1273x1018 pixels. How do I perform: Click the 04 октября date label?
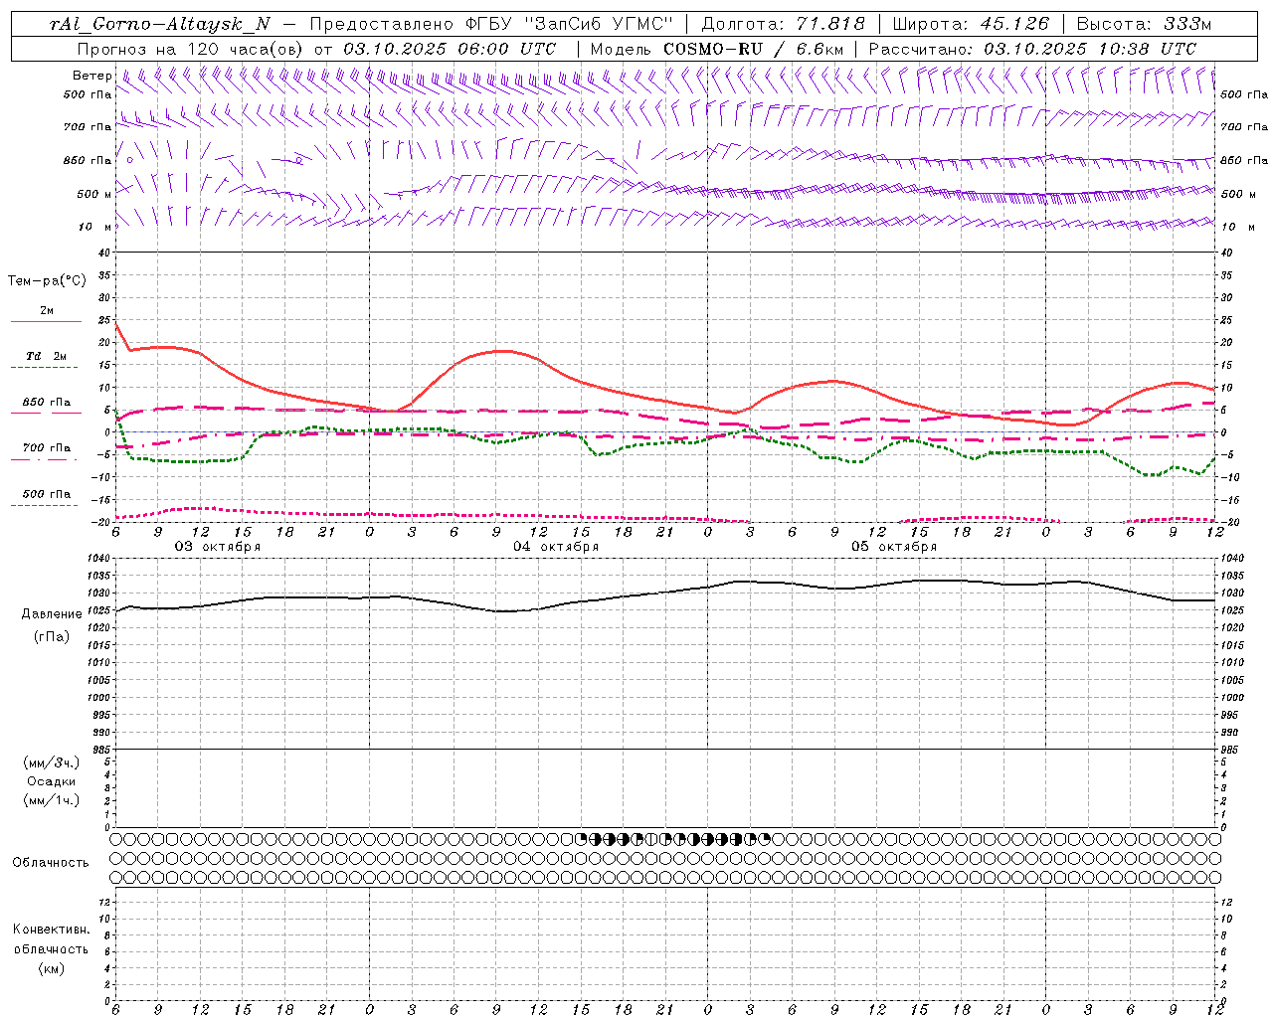(x=556, y=547)
